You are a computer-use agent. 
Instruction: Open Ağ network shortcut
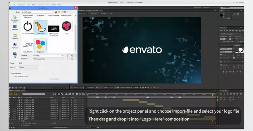tap(15, 55)
